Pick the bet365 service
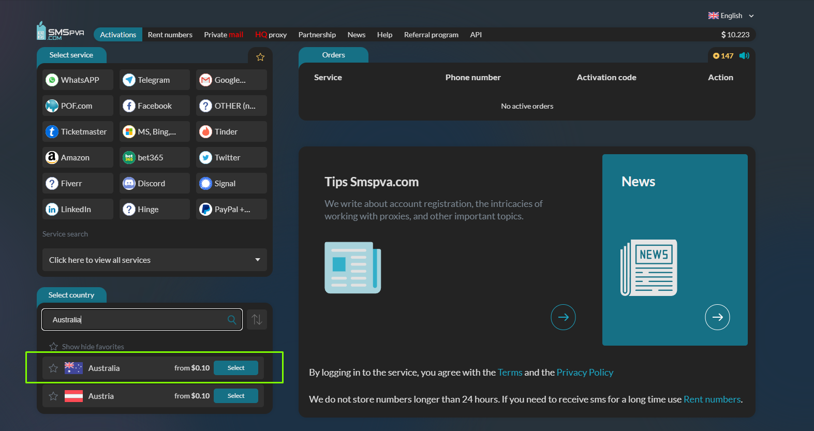This screenshot has width=814, height=431. click(155, 157)
